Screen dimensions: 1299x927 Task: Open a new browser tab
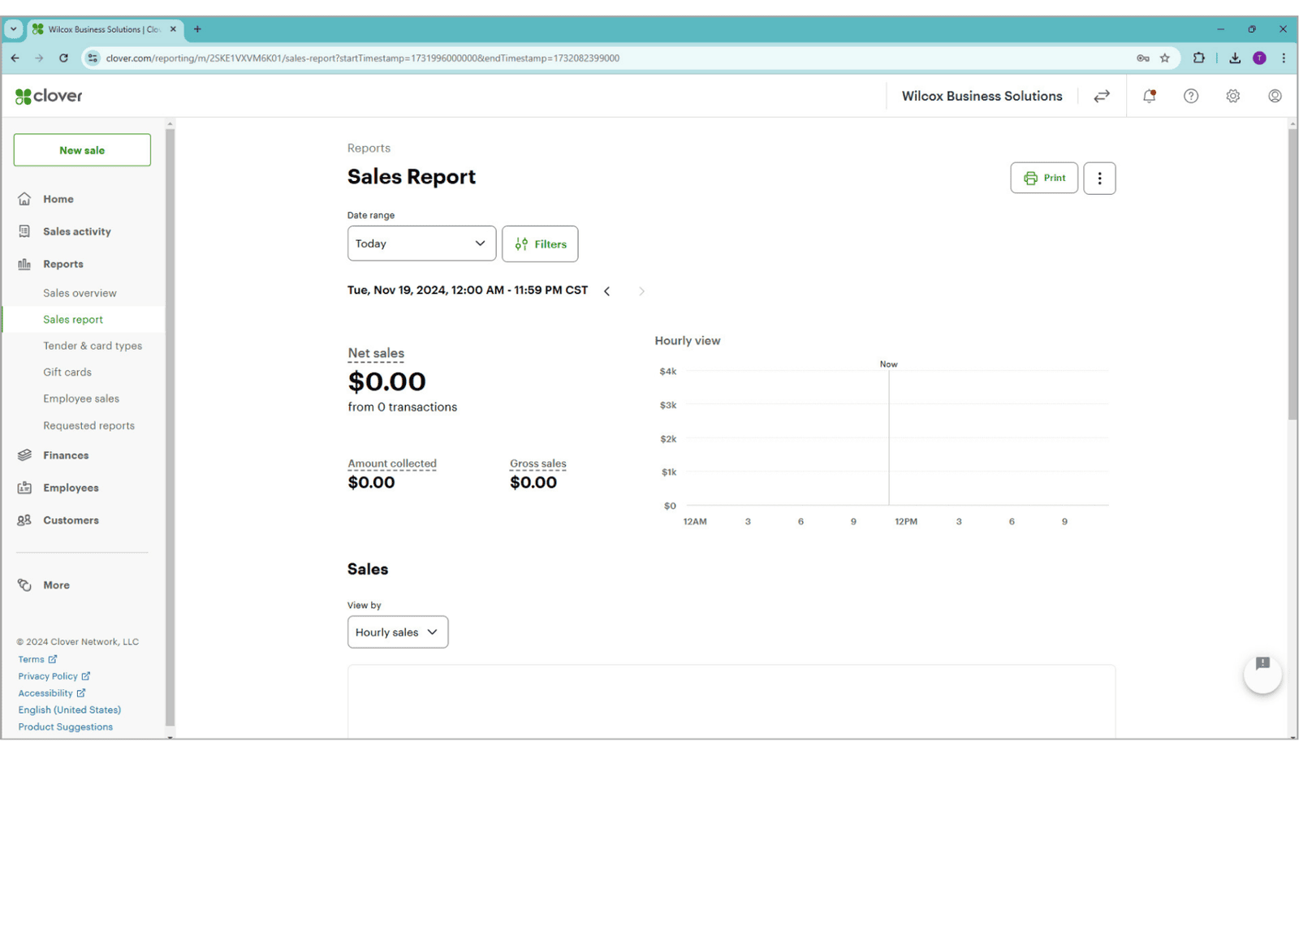(x=197, y=29)
